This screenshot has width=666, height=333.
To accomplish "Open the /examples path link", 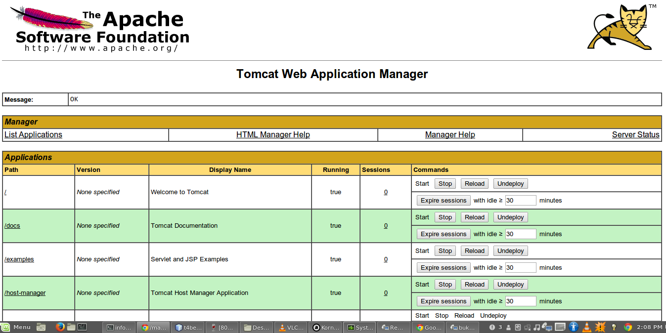I will (19, 259).
